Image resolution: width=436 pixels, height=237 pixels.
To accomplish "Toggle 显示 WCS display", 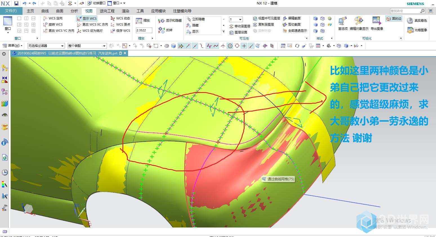I will pyautogui.click(x=87, y=19).
